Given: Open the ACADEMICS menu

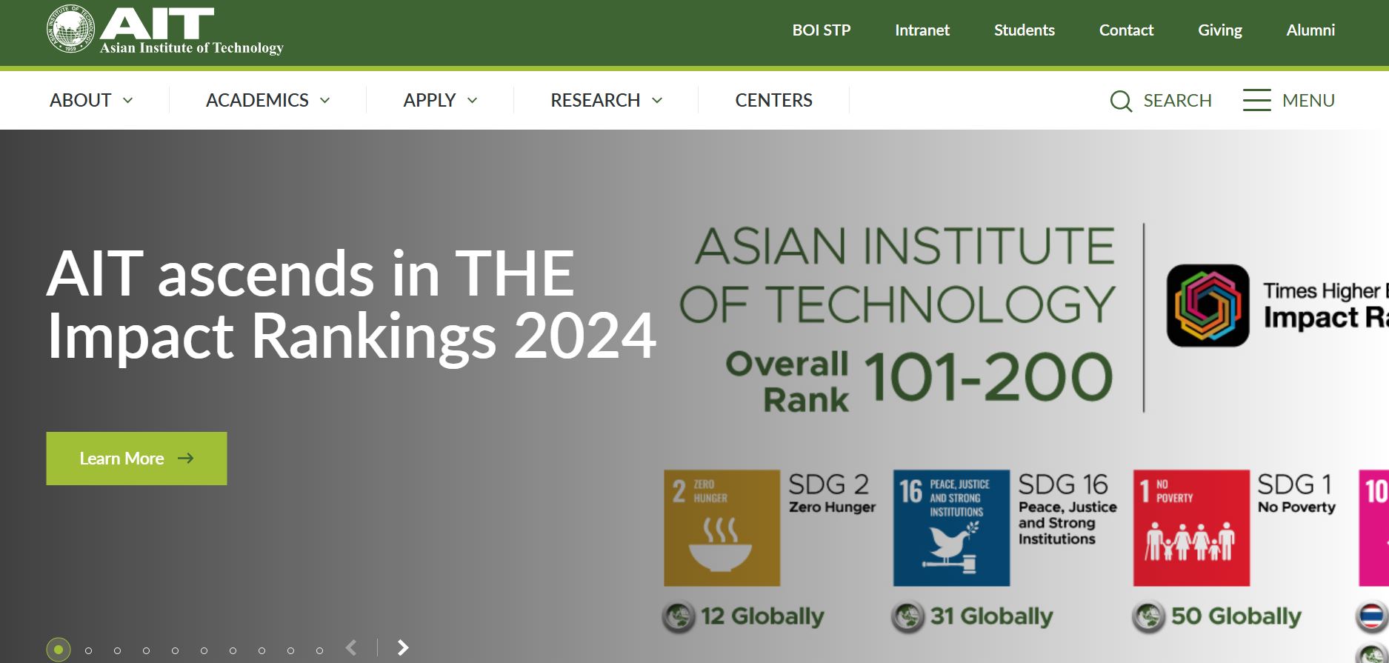Looking at the screenshot, I should [257, 100].
